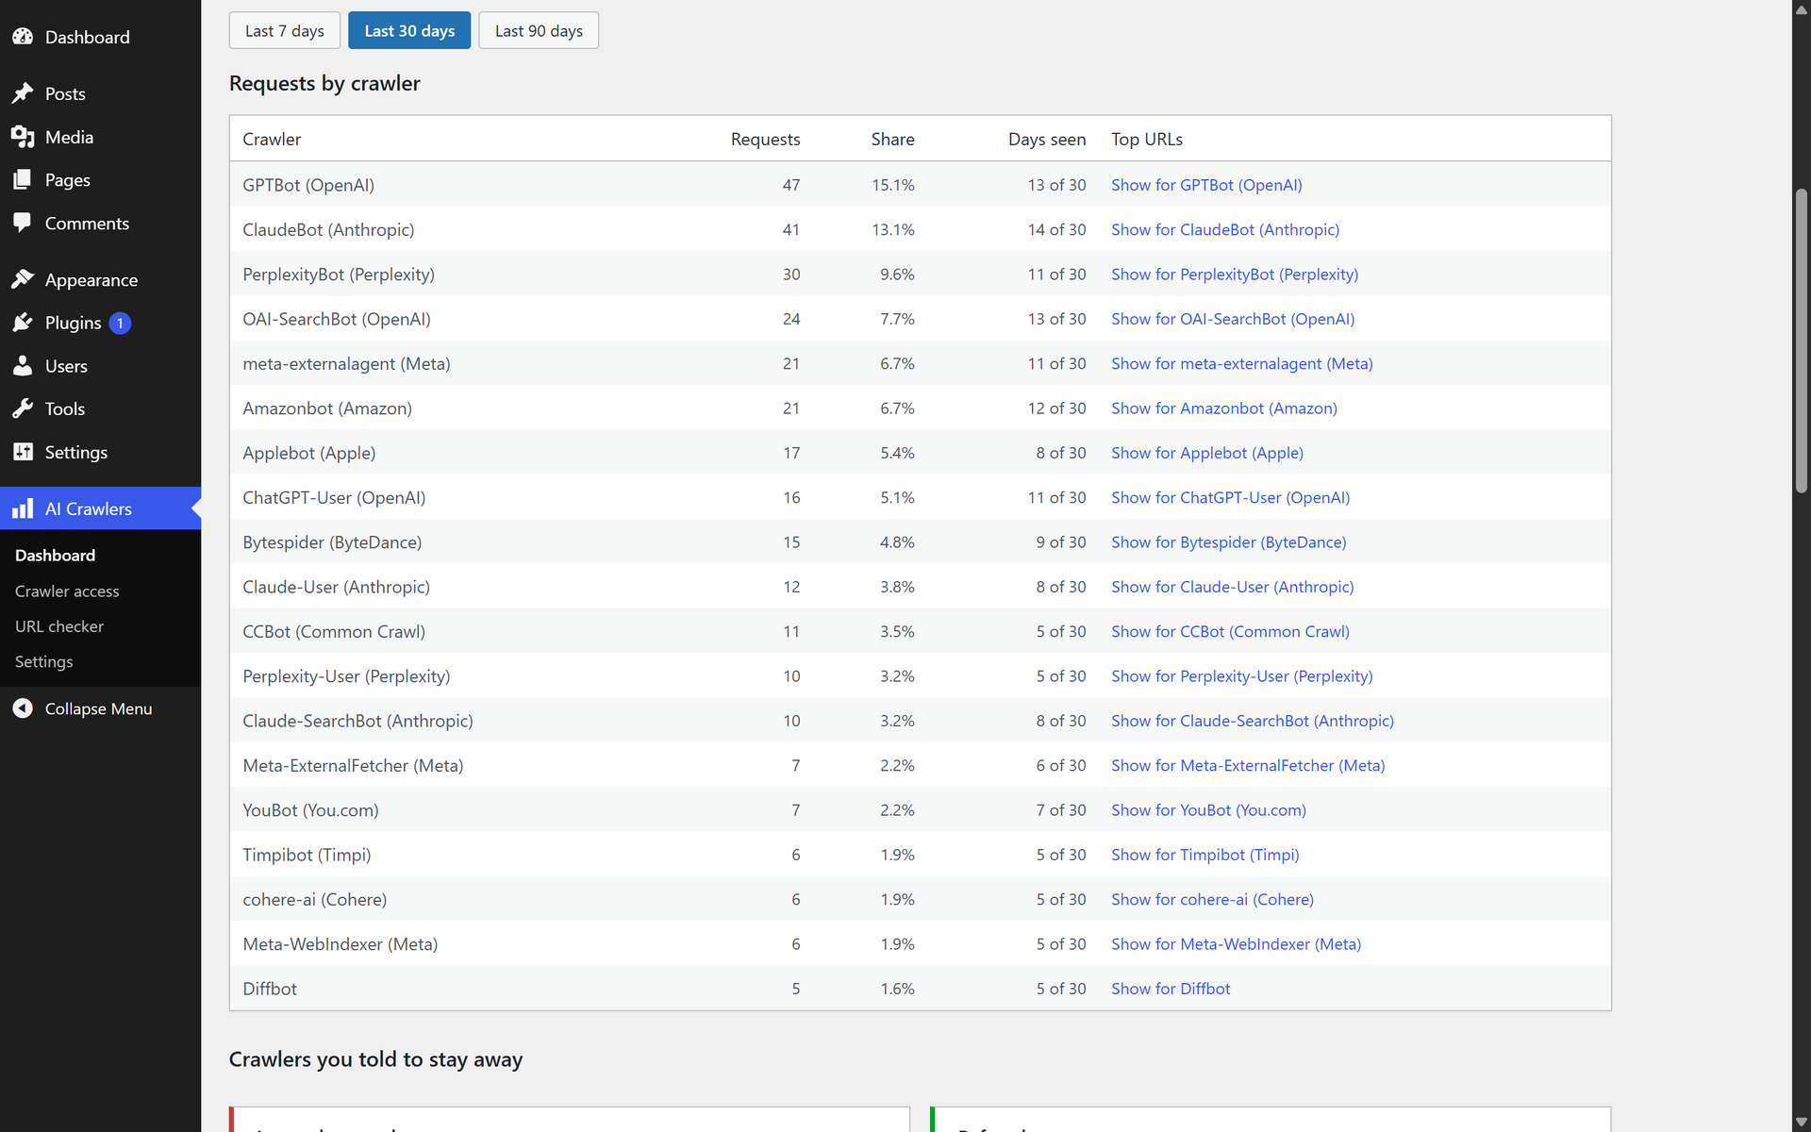Click the Plugins plug icon
Image resolution: width=1811 pixels, height=1132 pixels.
pyautogui.click(x=23, y=323)
